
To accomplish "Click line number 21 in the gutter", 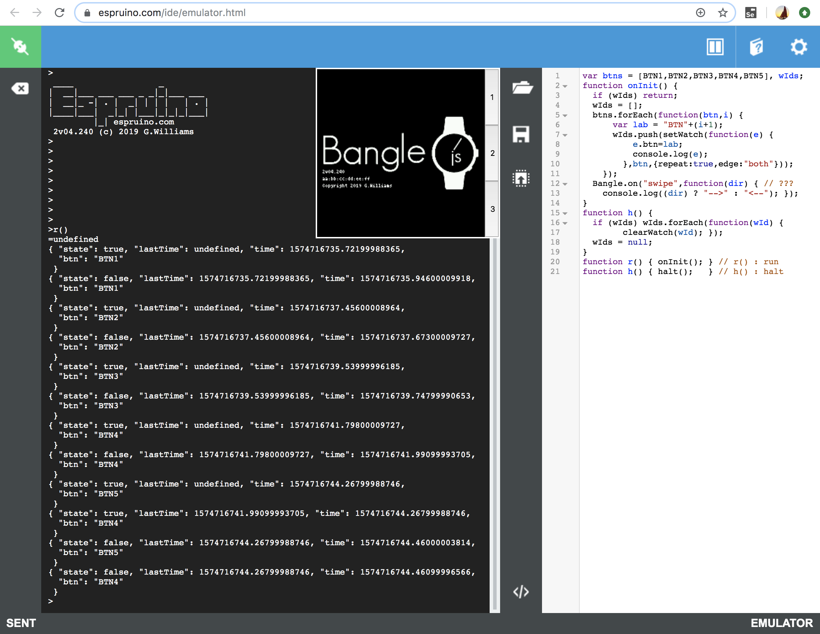I will (555, 271).
